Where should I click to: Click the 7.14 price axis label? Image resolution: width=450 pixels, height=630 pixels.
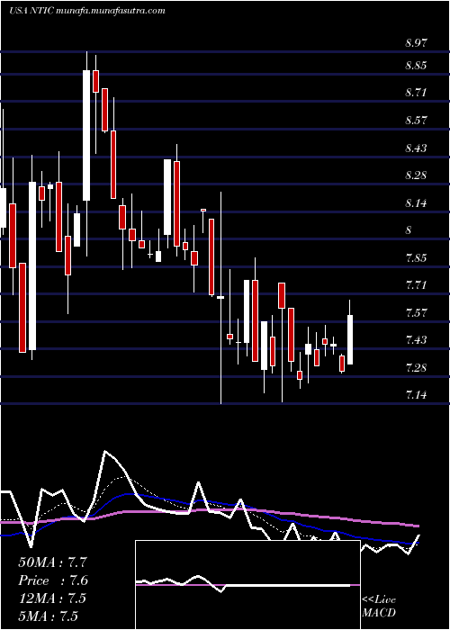pos(417,395)
